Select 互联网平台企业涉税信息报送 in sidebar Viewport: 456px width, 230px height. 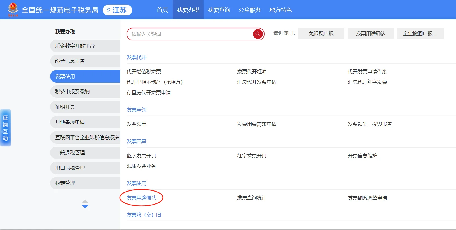[x=85, y=138]
